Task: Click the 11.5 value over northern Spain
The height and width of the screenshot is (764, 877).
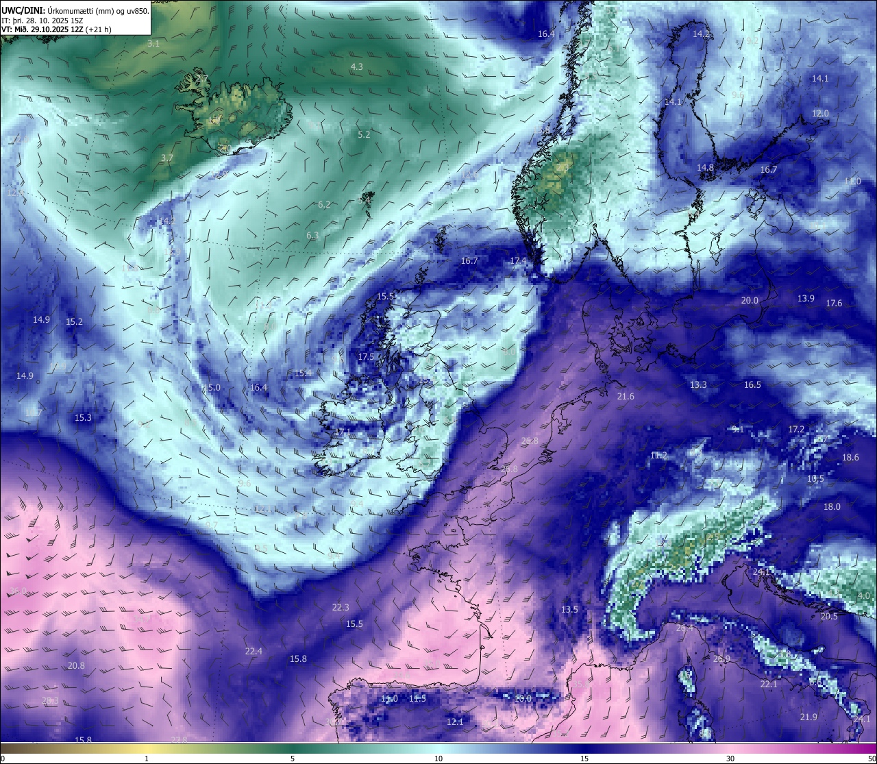Action: tap(417, 698)
